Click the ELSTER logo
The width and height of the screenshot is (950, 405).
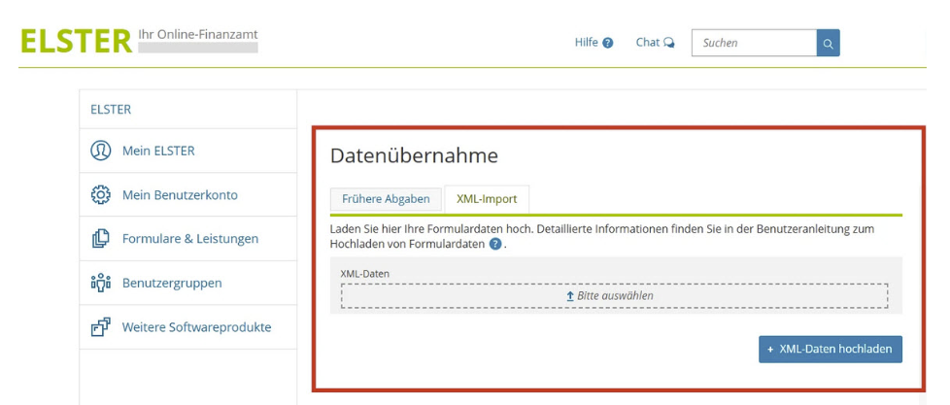tap(76, 41)
